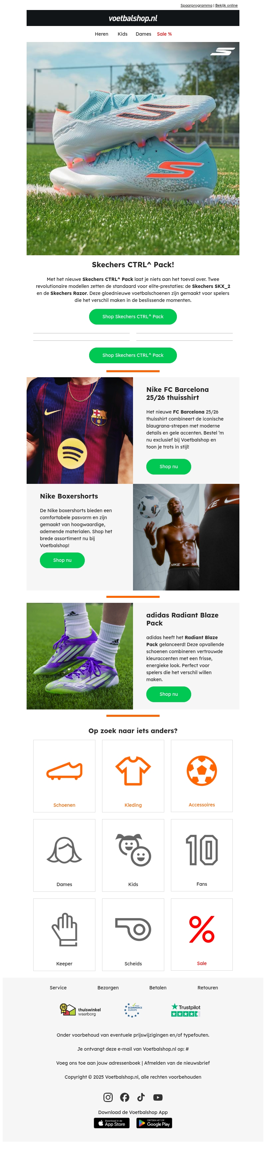This screenshot has height=1151, width=266.
Task: Open the Spaarprogramma link
Action: (196, 5)
